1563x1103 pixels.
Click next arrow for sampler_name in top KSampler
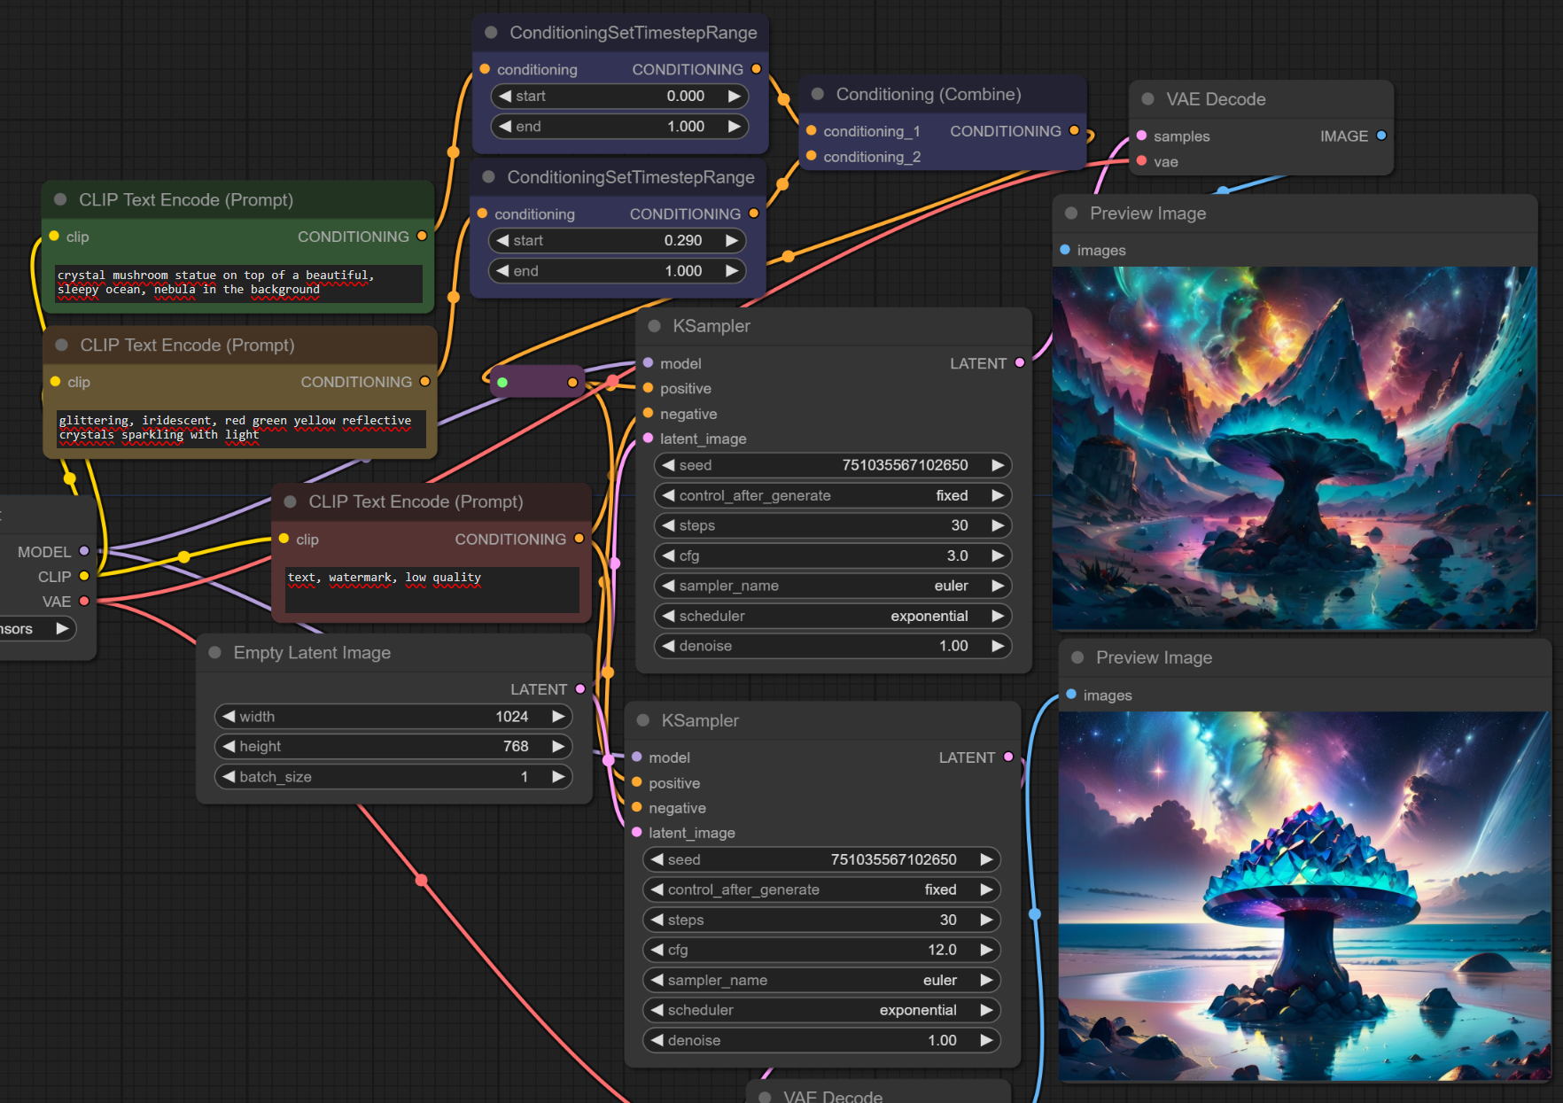(998, 586)
